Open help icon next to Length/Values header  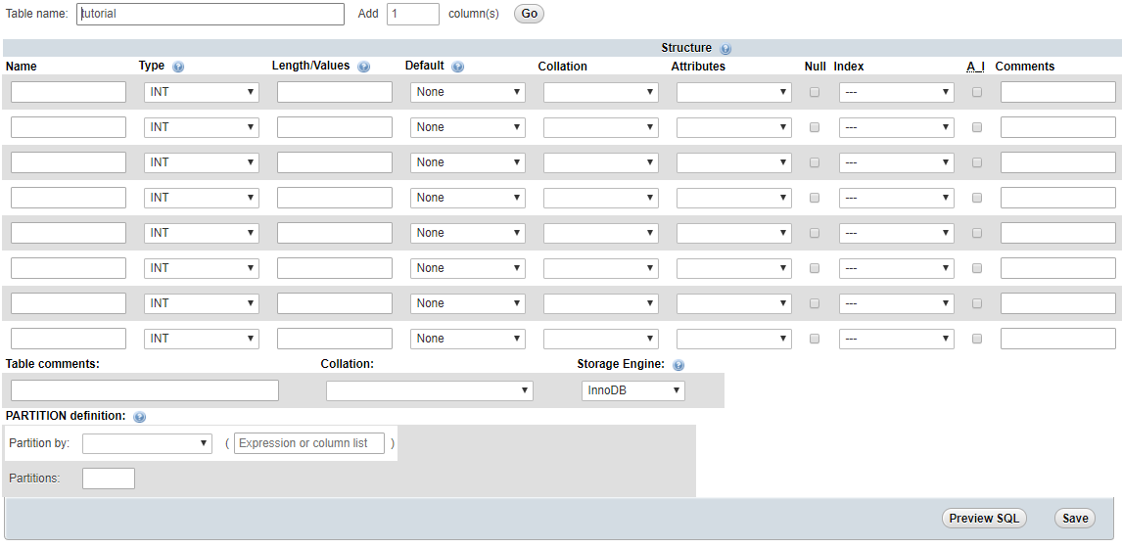coord(363,68)
